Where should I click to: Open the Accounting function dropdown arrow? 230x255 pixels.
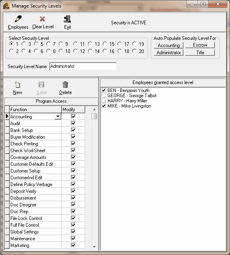58,116
